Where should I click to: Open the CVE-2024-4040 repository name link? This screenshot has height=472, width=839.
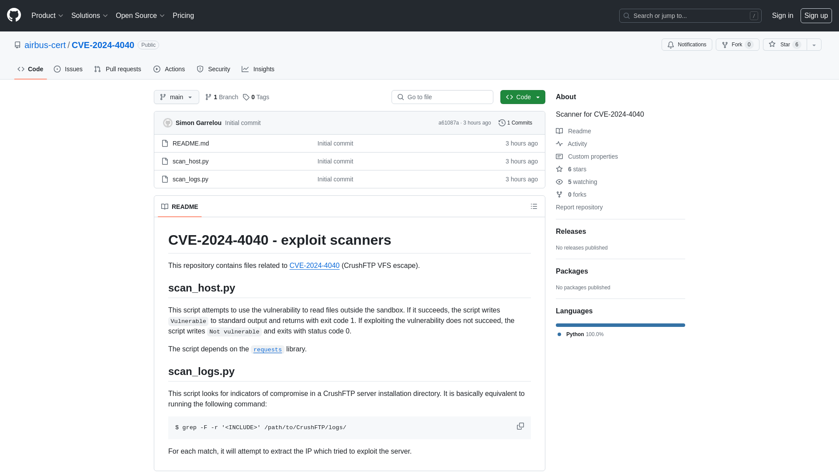point(103,45)
